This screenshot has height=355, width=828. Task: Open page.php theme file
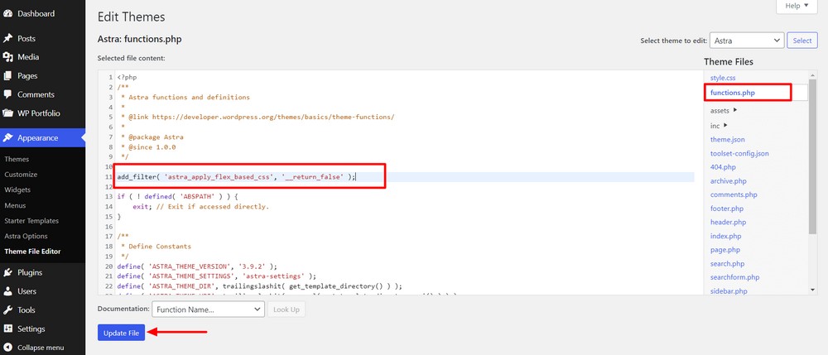click(725, 250)
